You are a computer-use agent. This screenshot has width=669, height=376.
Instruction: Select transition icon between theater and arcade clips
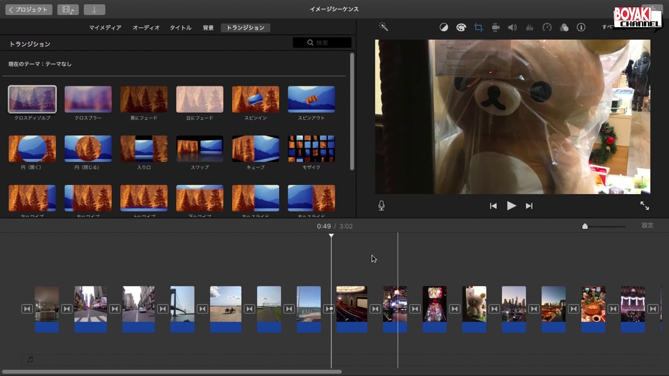[375, 309]
